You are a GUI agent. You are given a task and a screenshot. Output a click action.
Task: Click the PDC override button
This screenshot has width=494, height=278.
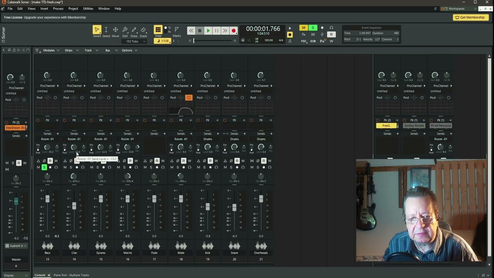click(304, 41)
